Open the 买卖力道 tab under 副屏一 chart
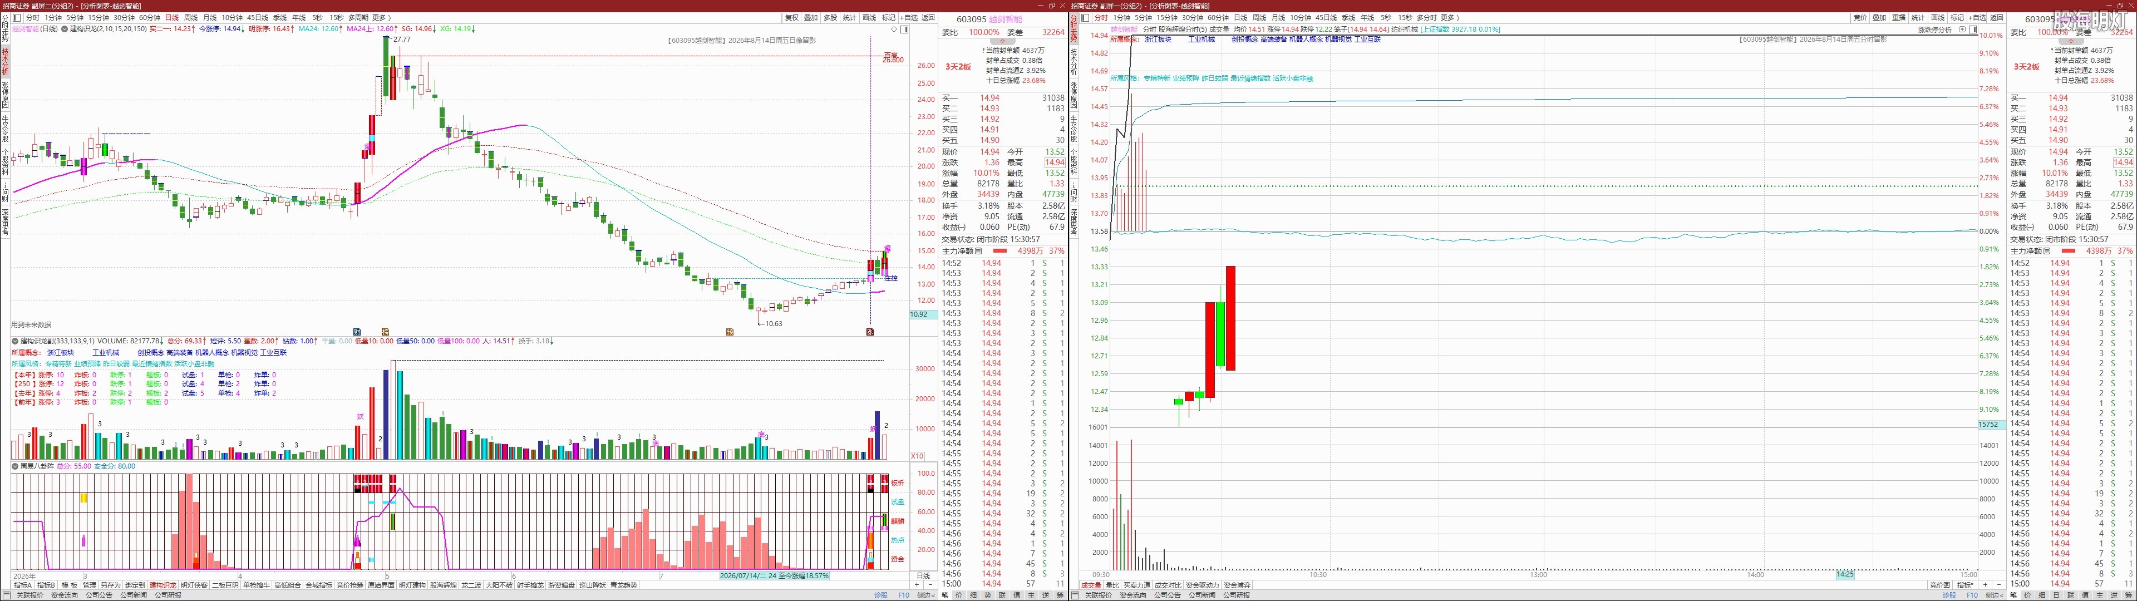The image size is (2137, 601). click(x=1136, y=585)
